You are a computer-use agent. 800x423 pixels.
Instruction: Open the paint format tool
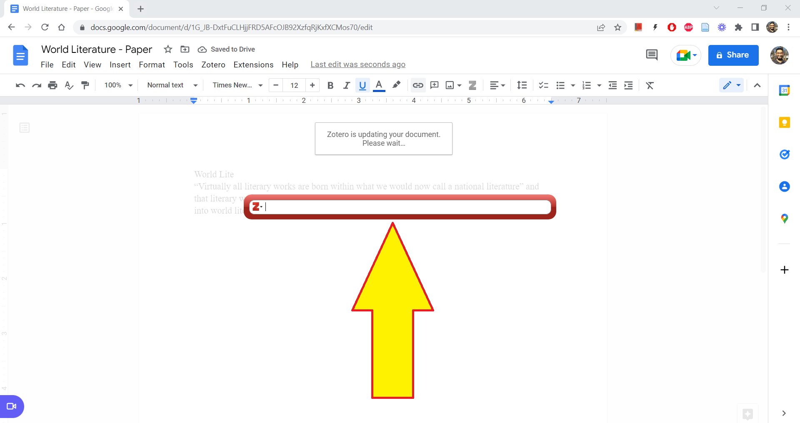tap(85, 85)
